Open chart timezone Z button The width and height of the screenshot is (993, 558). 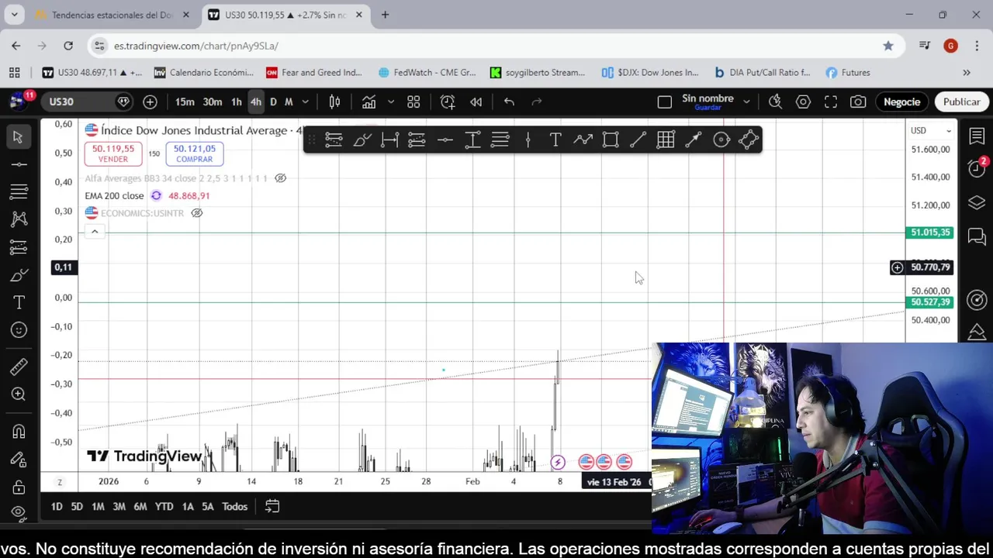(60, 482)
